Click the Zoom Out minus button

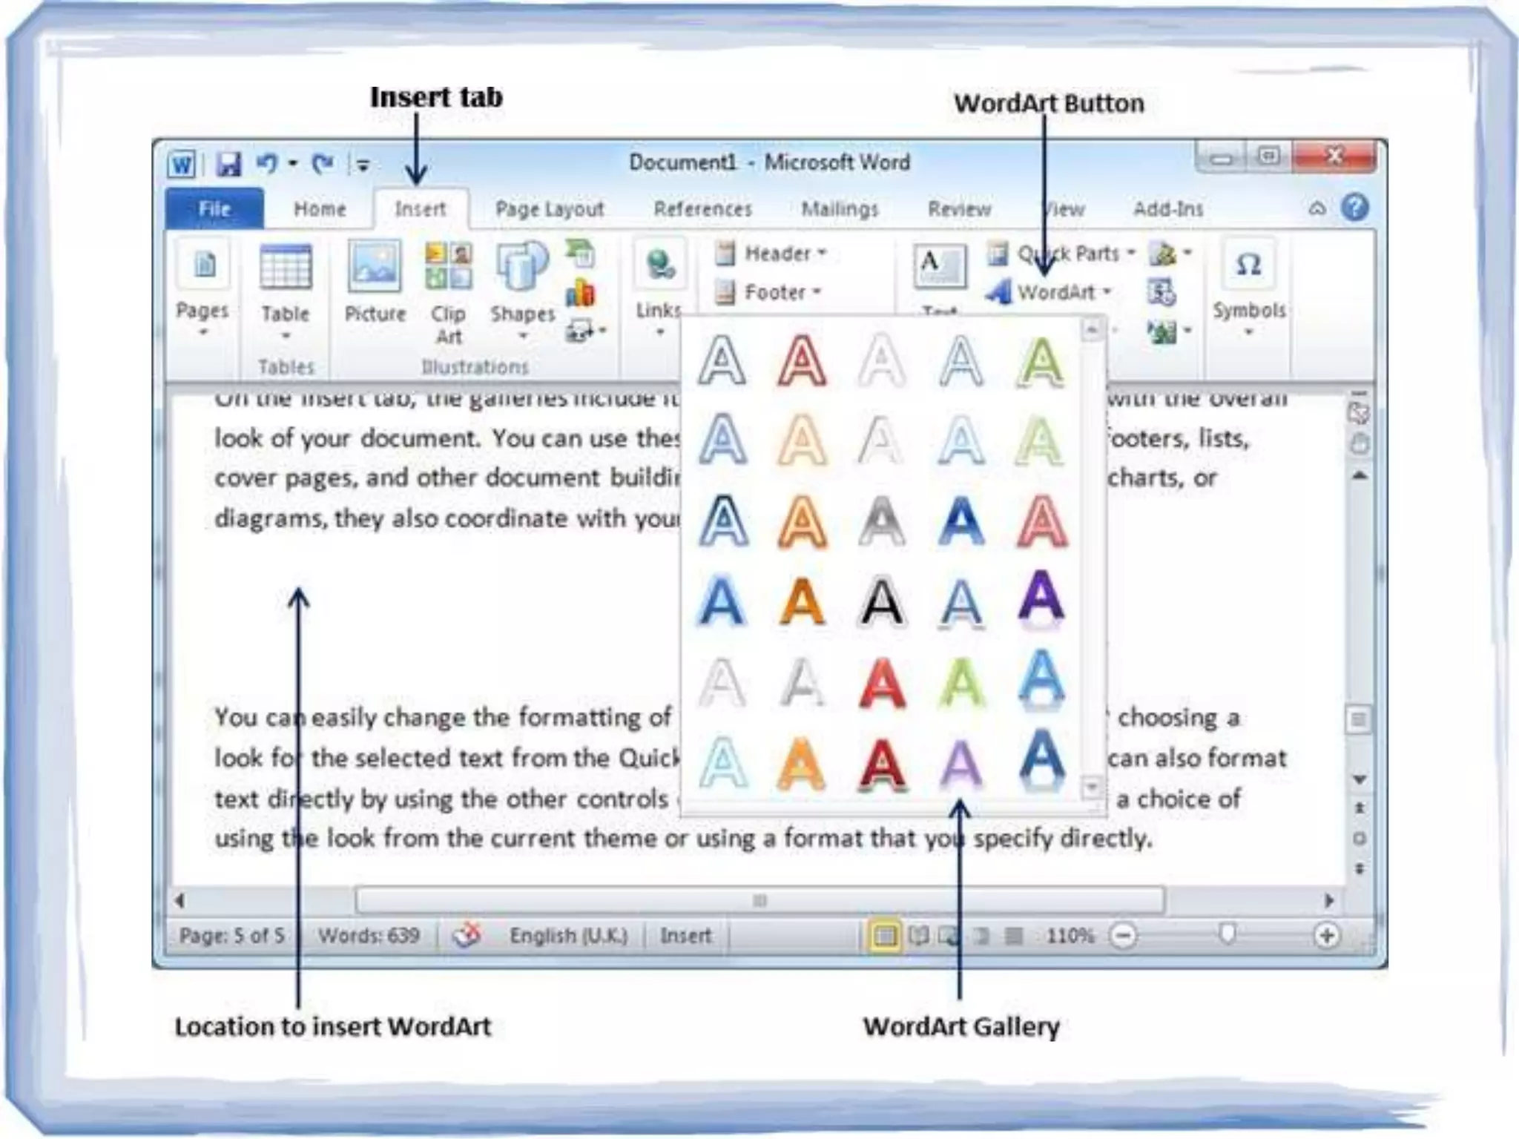(x=1123, y=936)
